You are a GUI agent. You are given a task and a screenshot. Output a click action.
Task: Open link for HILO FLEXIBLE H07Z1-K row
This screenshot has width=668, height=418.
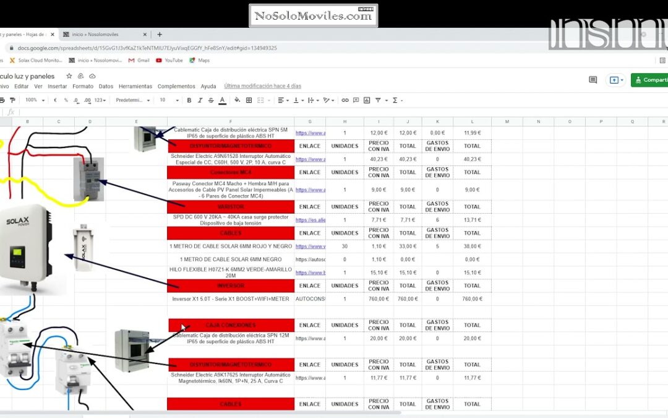coord(310,272)
